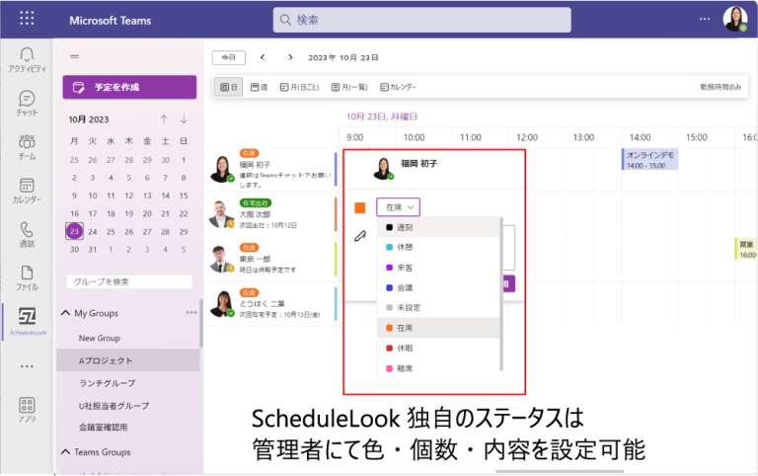Image resolution: width=758 pixels, height=476 pixels.
Task: Open the カレンダー icon in sidebar
Action: click(28, 188)
